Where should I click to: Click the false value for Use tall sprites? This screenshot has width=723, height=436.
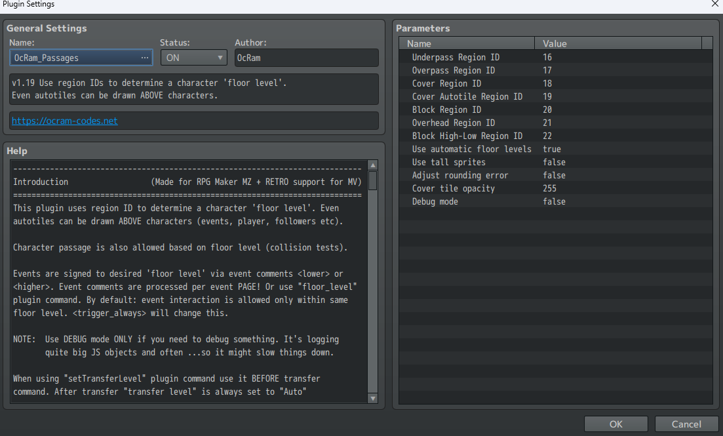tap(555, 163)
